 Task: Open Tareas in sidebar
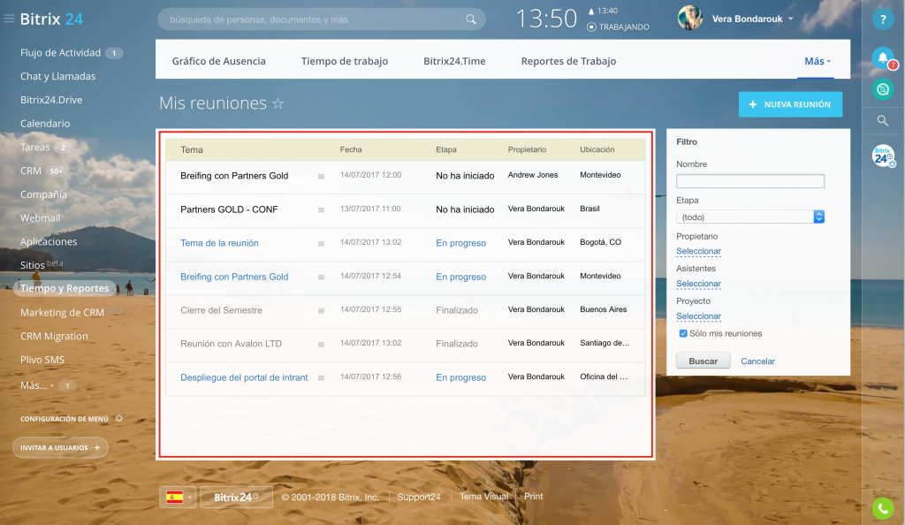(34, 147)
